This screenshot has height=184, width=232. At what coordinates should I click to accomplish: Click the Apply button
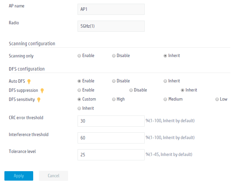pyautogui.click(x=19, y=176)
